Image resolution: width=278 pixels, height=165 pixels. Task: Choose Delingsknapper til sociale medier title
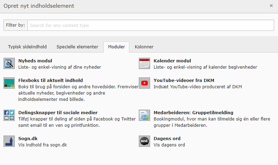coord(58,113)
